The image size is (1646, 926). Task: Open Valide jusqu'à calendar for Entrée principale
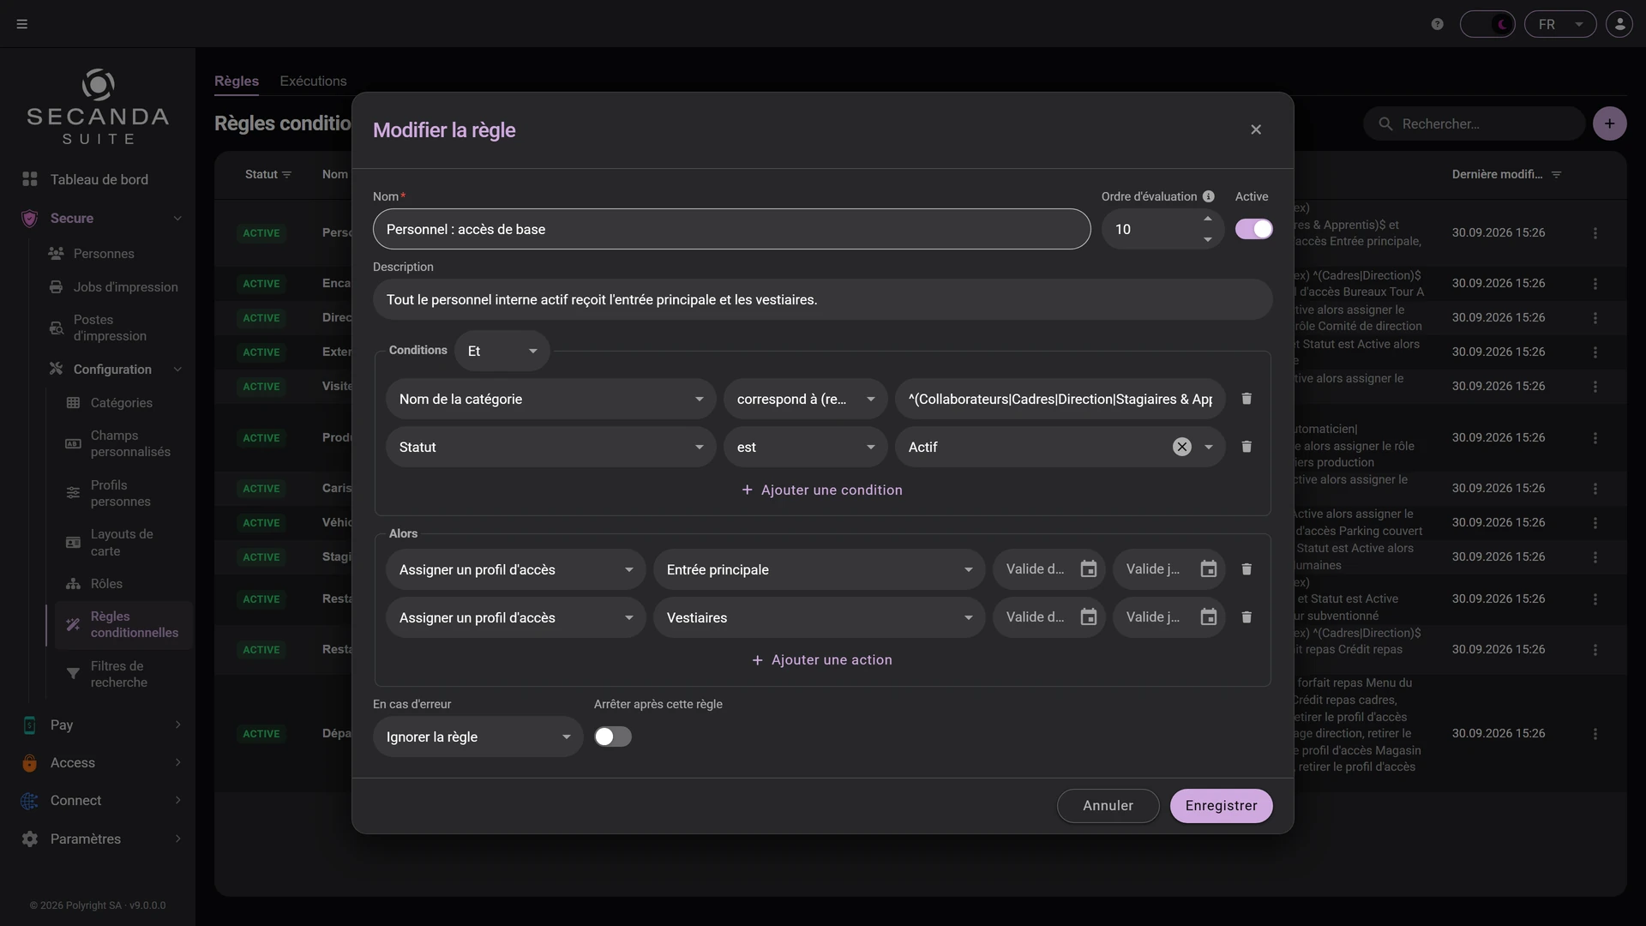click(x=1208, y=569)
